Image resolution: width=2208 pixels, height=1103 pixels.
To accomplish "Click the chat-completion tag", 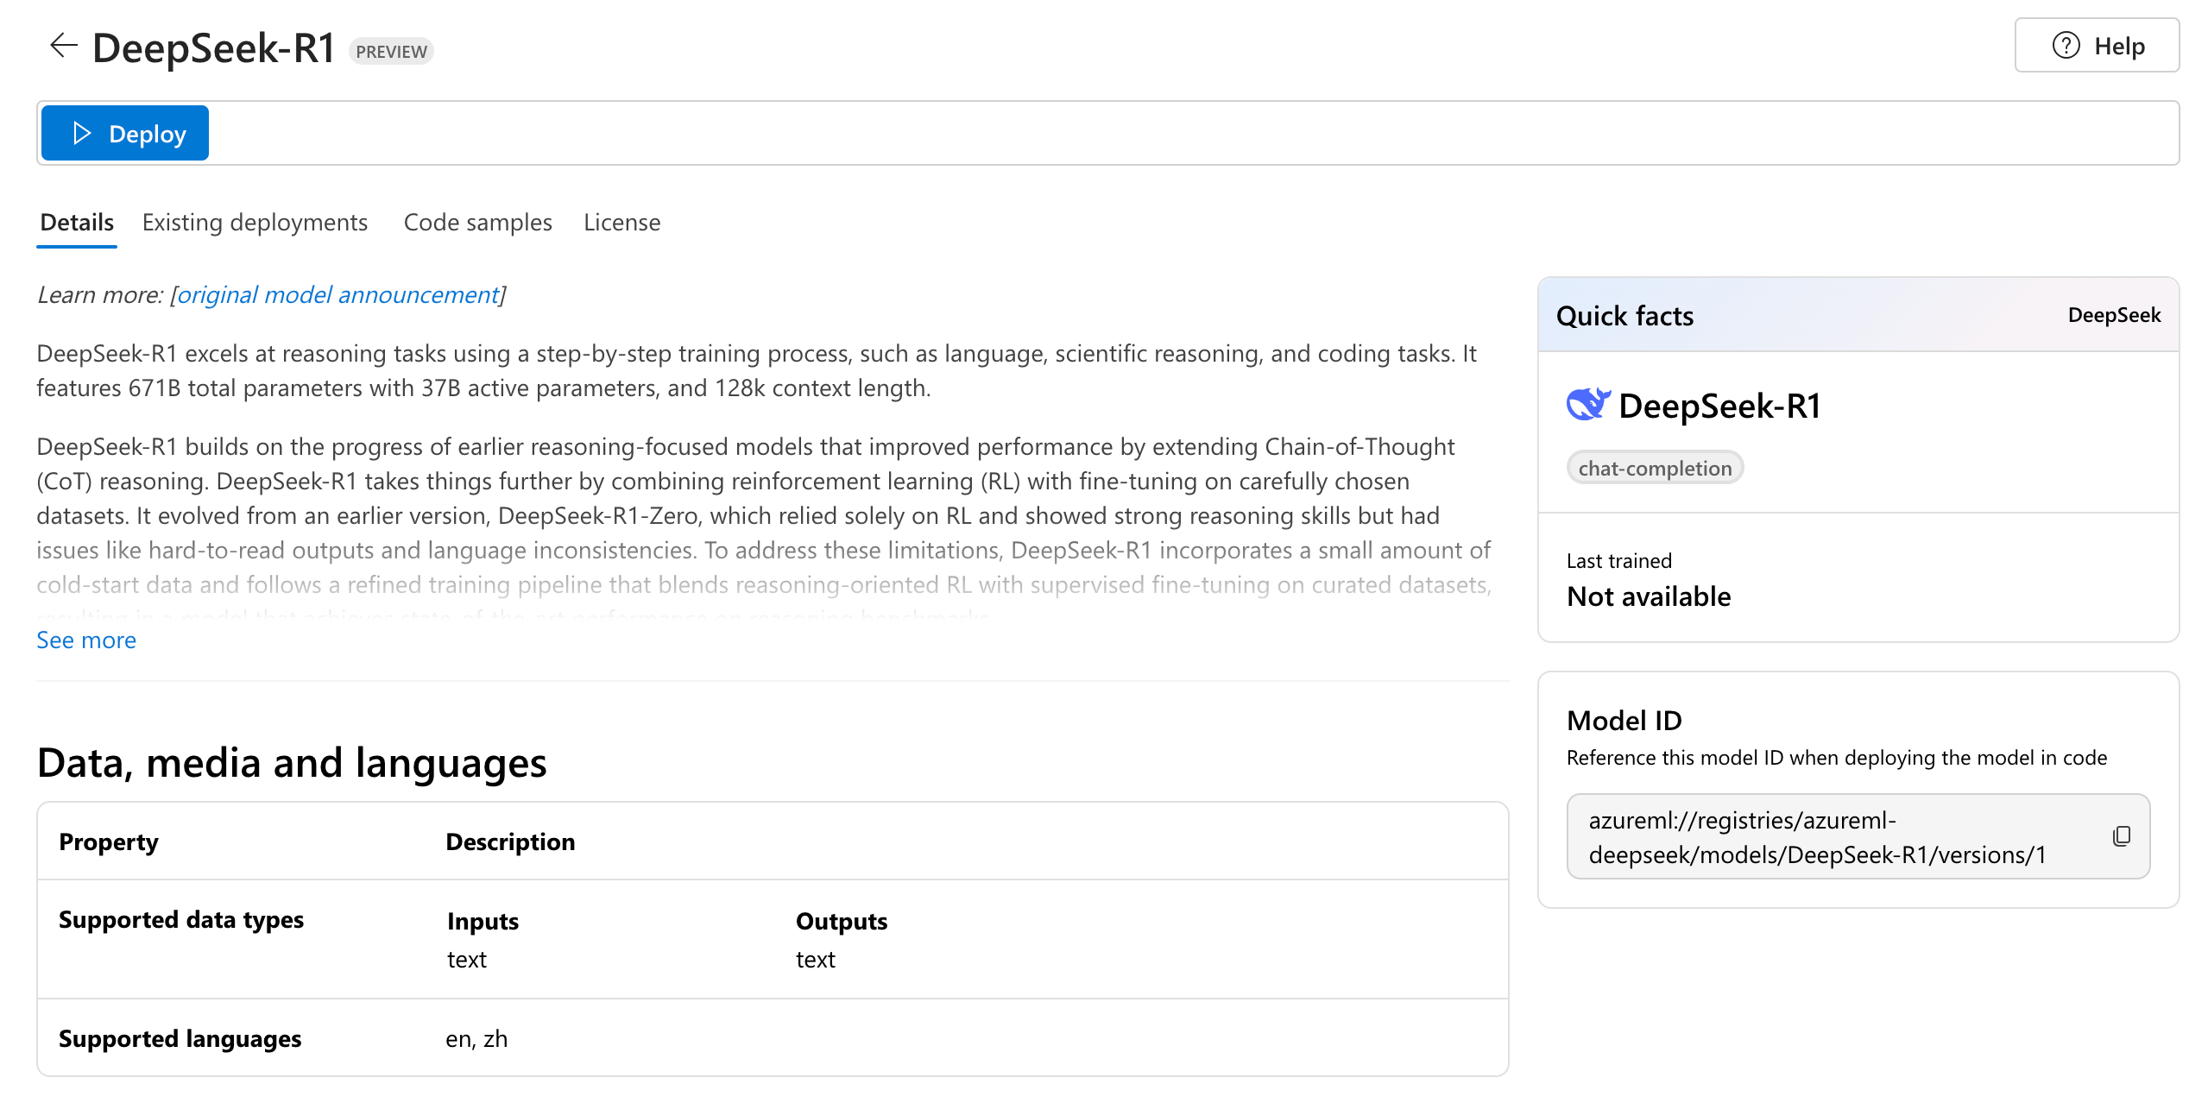I will (1655, 468).
